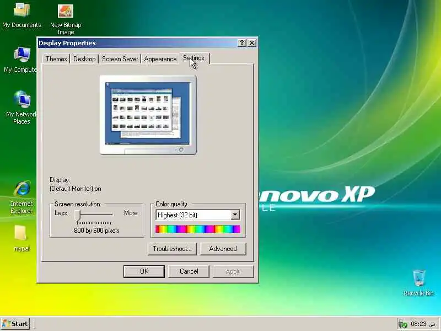Click the monitor preview image

pyautogui.click(x=148, y=115)
